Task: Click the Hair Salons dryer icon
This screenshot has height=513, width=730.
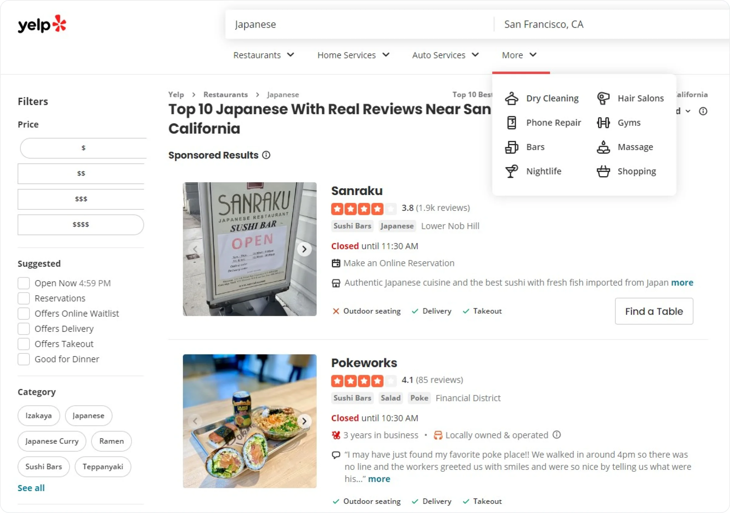Action: 603,98
